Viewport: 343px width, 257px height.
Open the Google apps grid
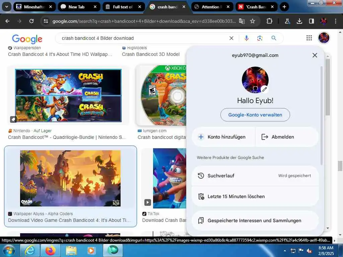click(309, 38)
